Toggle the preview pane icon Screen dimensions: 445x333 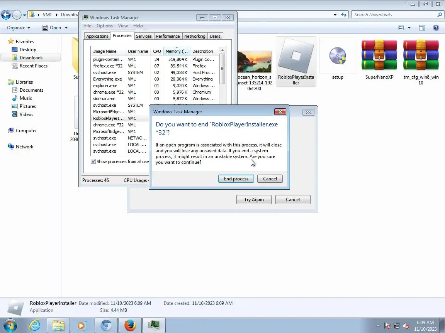tap(422, 28)
